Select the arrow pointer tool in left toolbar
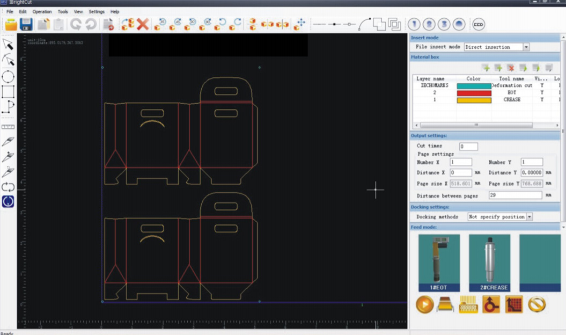 click(x=8, y=44)
